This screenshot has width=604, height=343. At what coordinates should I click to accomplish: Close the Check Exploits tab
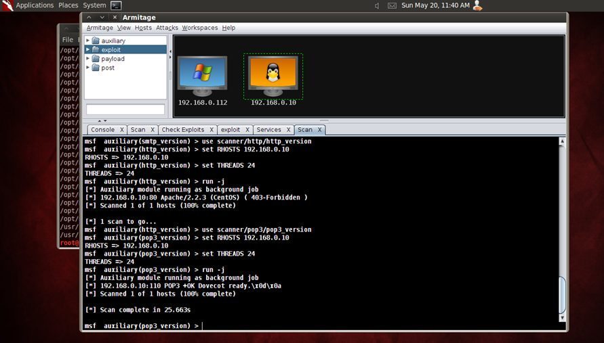[x=212, y=130]
